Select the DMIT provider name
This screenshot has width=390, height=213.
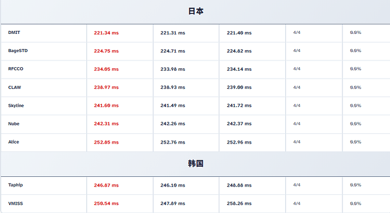[x=14, y=33]
